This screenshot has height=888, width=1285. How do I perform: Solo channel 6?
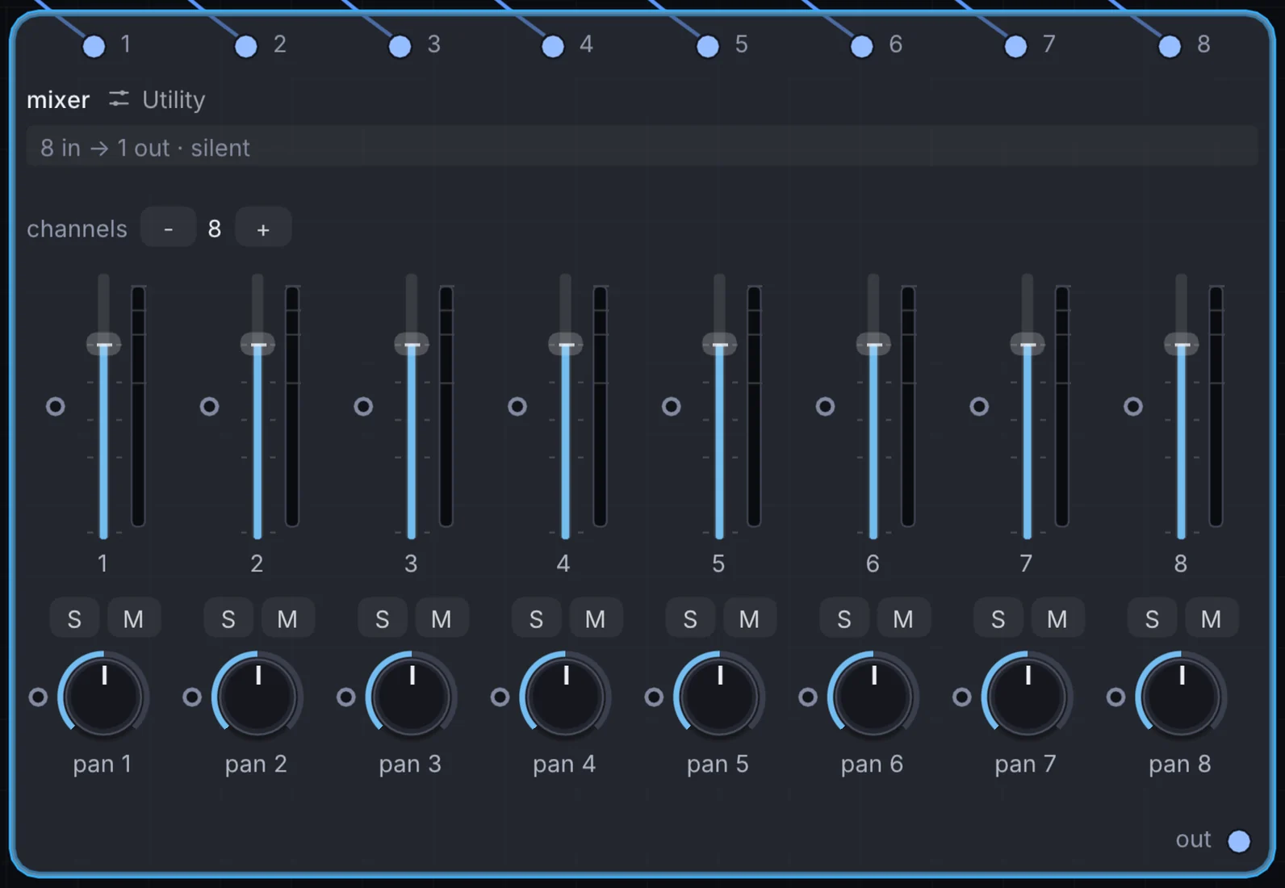tap(844, 618)
